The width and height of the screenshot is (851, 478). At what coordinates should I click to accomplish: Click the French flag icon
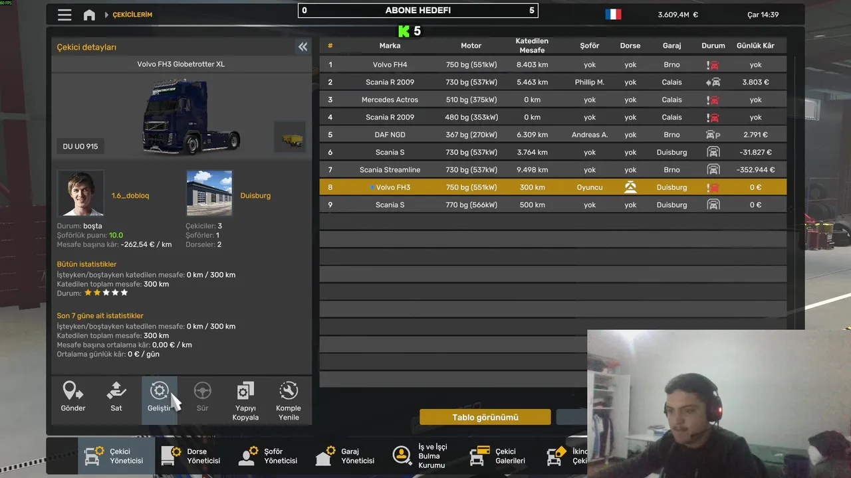coord(613,15)
